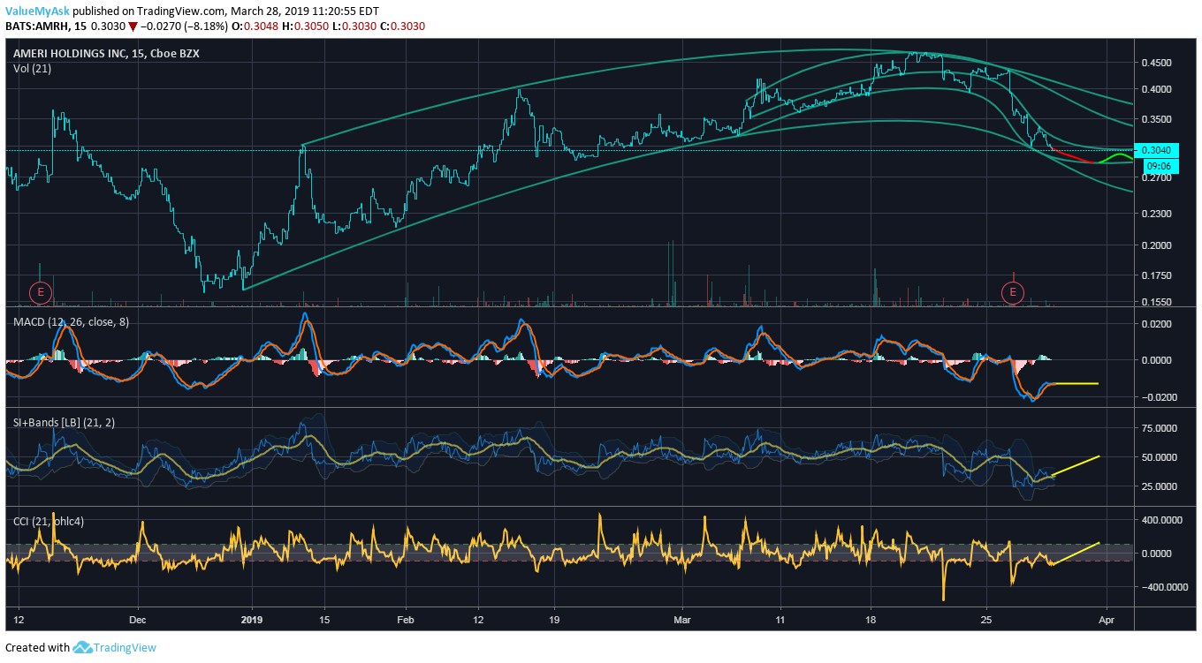Screen dimensions: 1202x663
Task: Click the right earnings E marker near Mar 25
Action: [x=1012, y=291]
